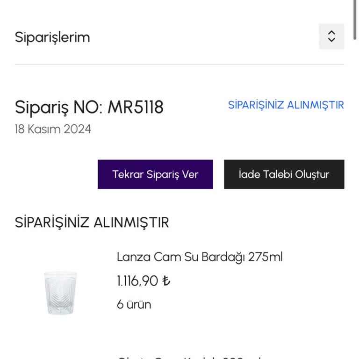Screen dimensions: 359x359
Task: Click the 1.116,90 price amount
Action: pyautogui.click(x=137, y=281)
